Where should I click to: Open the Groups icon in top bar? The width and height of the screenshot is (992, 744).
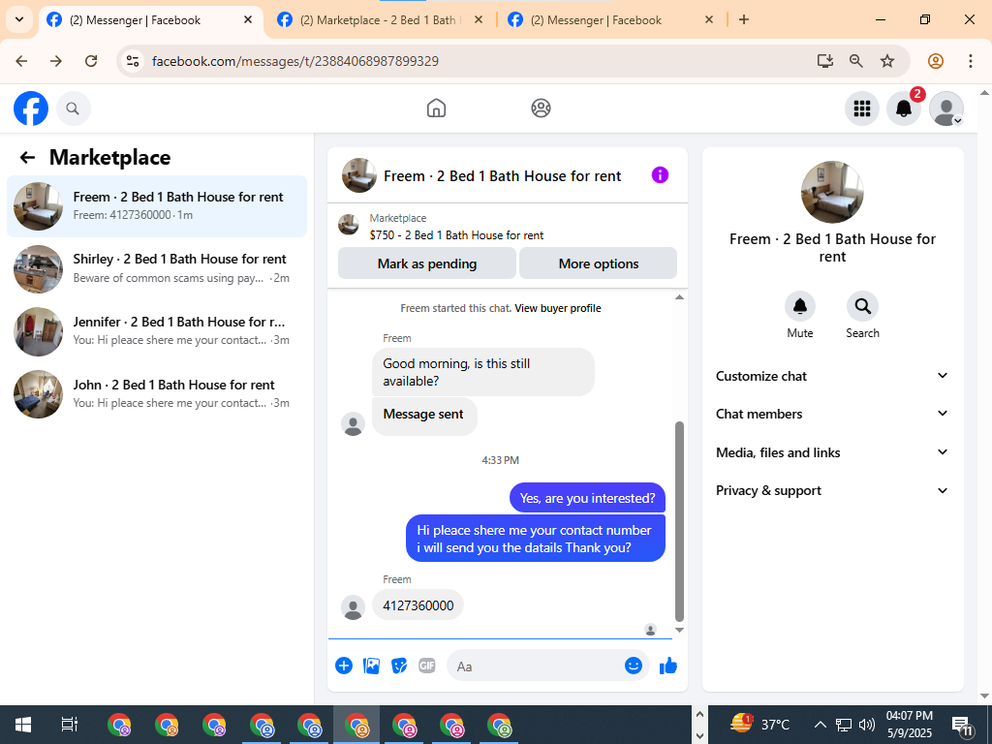pyautogui.click(x=541, y=108)
